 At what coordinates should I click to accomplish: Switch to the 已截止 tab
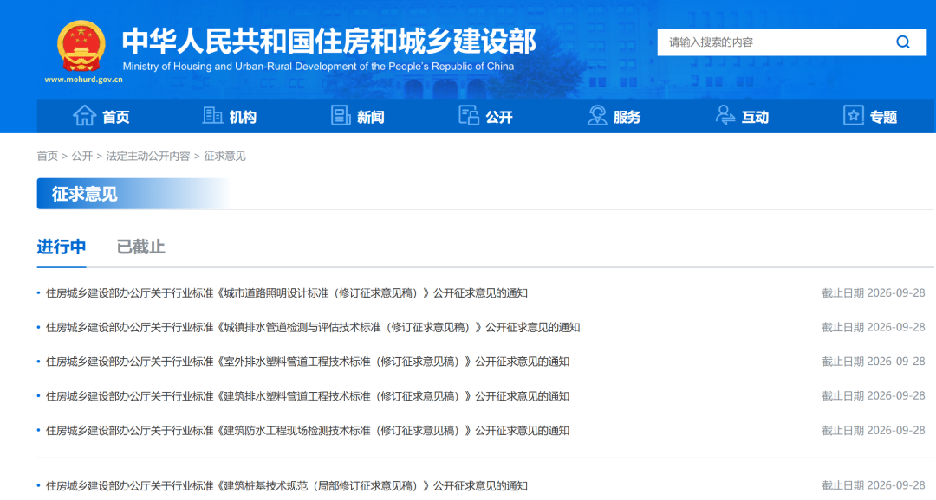141,247
